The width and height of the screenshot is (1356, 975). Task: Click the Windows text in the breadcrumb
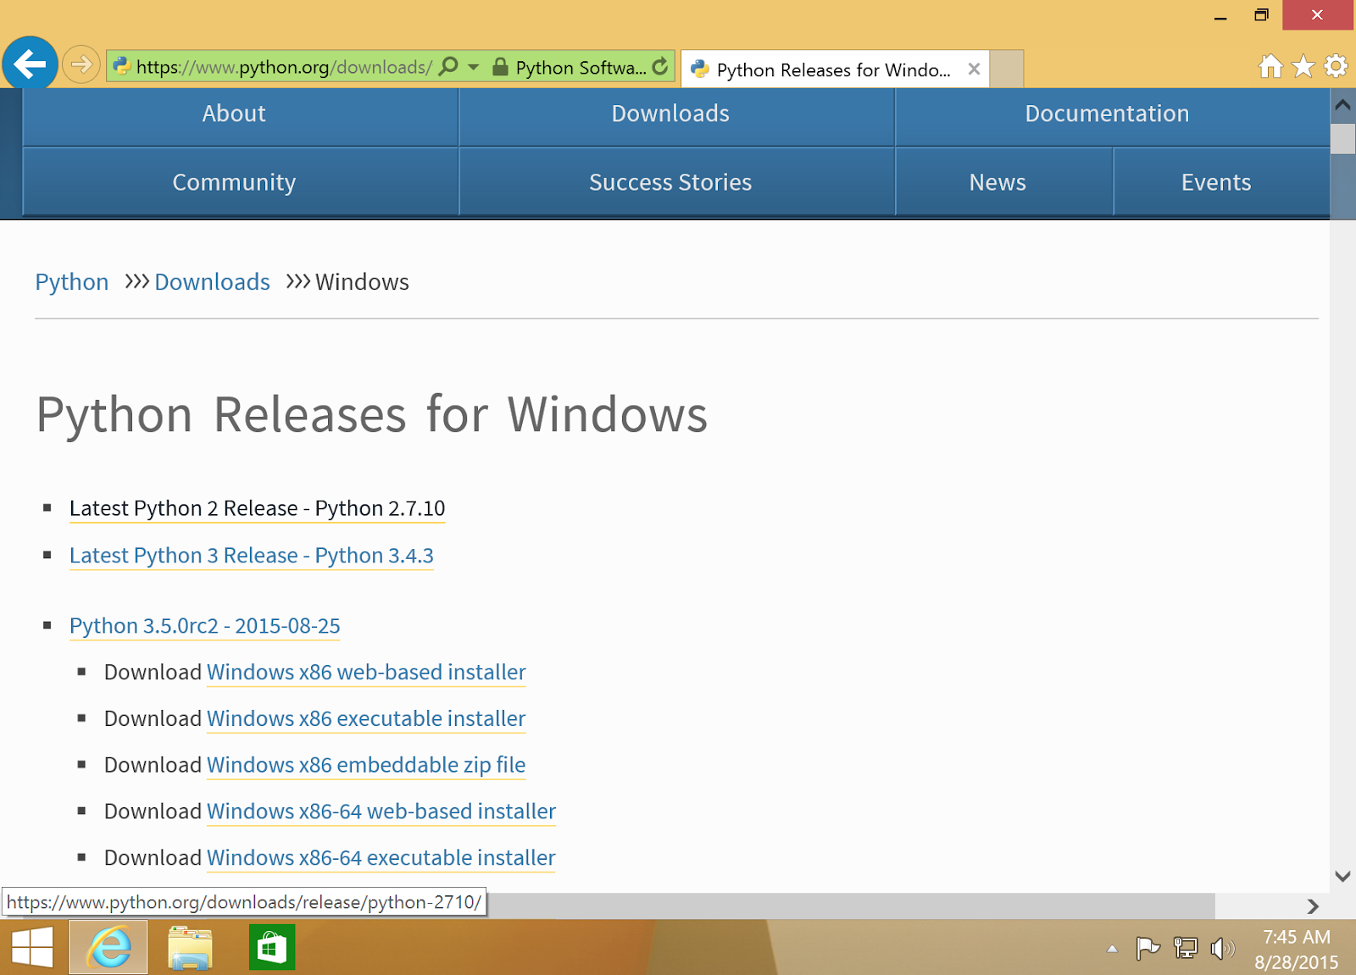pos(362,282)
